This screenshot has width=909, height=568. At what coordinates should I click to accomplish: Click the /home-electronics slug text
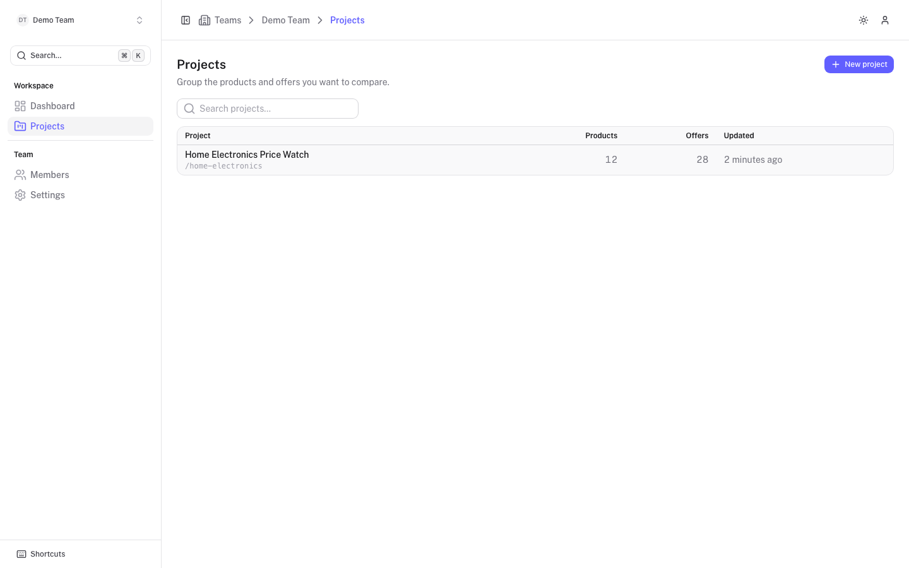pos(223,166)
